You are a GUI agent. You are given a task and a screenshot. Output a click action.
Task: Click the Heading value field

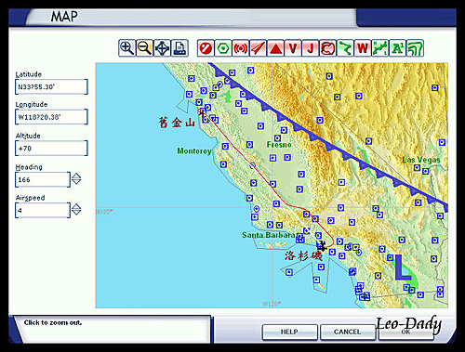[x=43, y=179]
